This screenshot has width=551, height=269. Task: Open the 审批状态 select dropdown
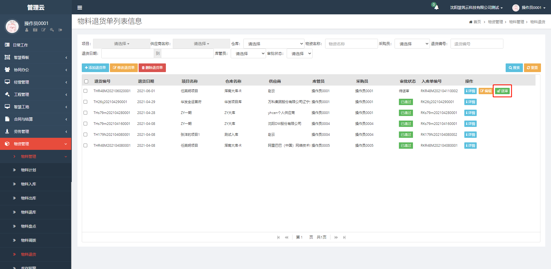pos(299,53)
